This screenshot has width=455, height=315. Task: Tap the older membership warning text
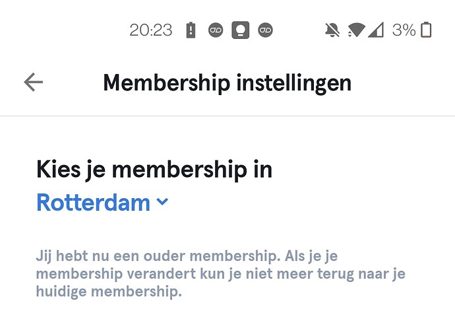(x=220, y=274)
